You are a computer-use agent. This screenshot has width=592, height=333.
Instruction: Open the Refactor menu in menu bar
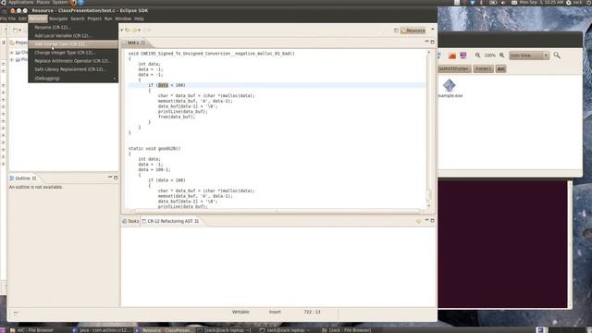tap(38, 18)
